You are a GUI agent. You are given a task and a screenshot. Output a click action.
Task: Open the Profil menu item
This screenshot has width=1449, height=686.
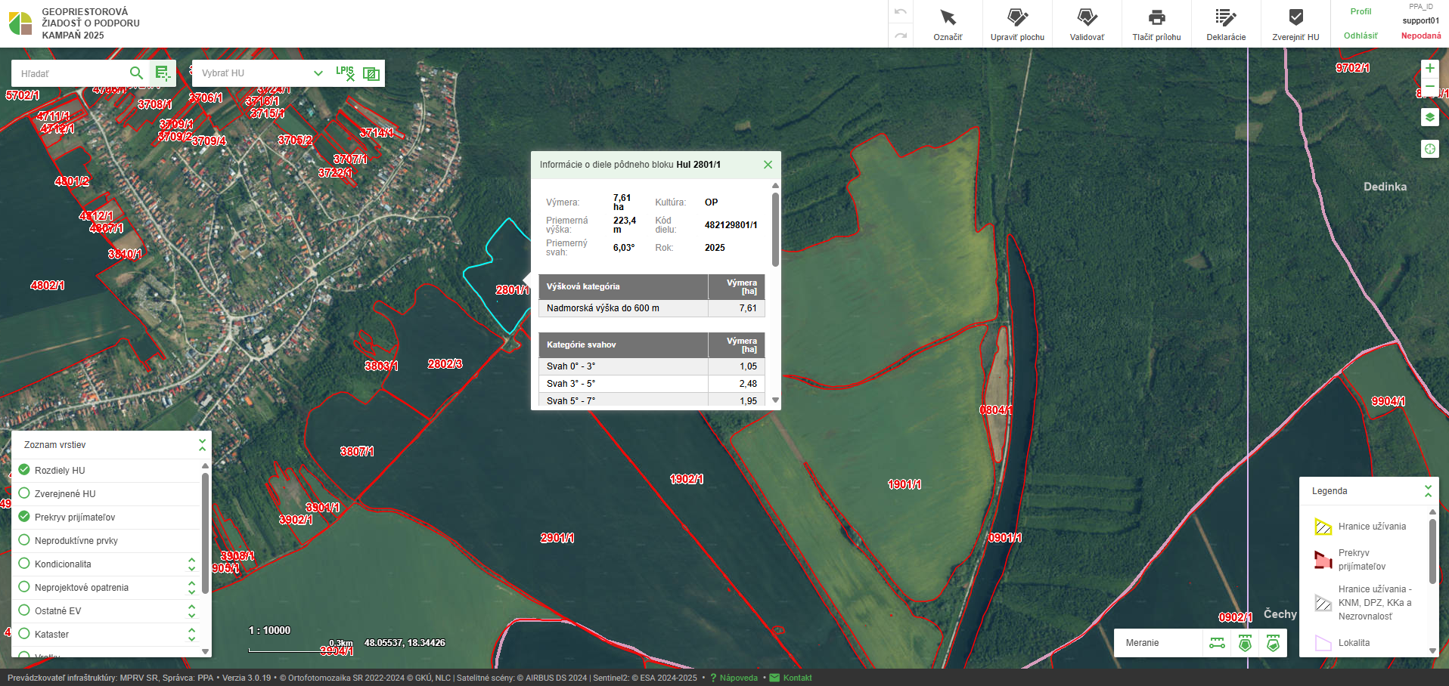(1361, 11)
